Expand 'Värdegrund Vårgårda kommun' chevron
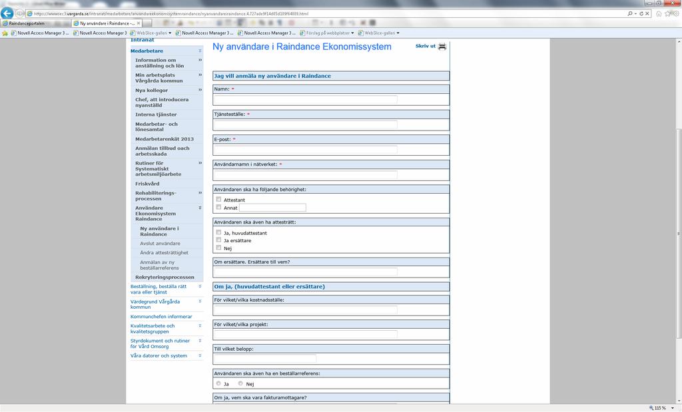 click(x=200, y=301)
